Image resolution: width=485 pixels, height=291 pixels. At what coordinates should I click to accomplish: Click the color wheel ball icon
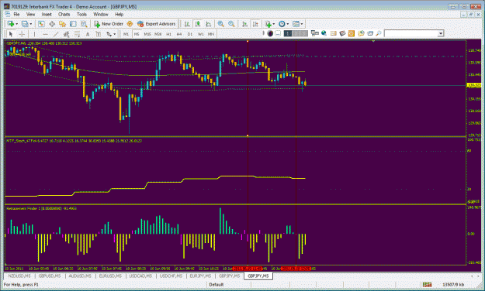[x=270, y=33]
